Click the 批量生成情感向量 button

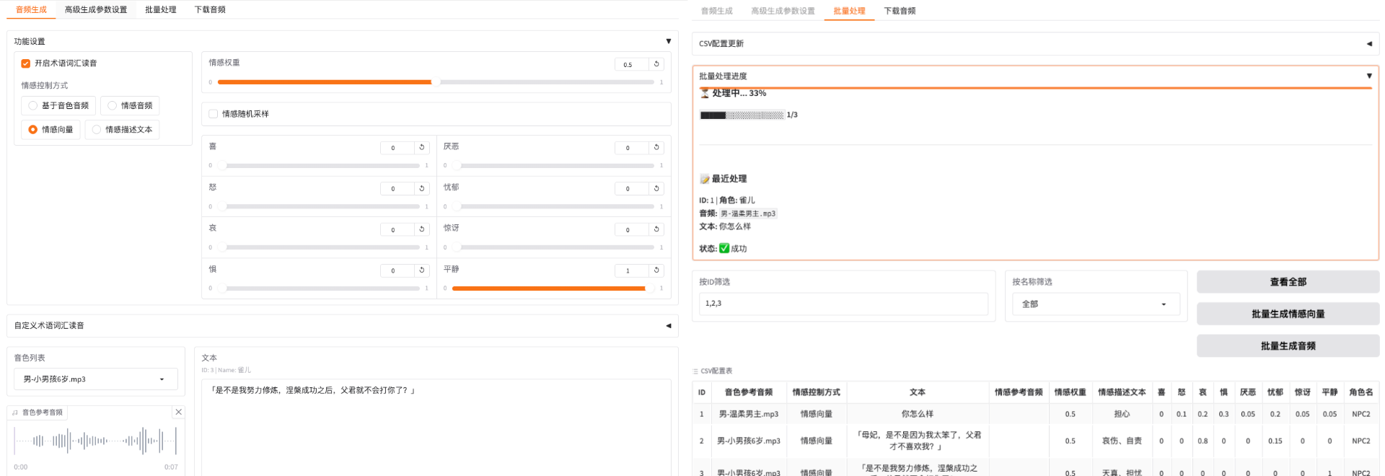coord(1288,314)
